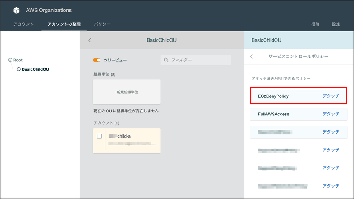Detach the EC2DenyPolicy policy
This screenshot has width=354, height=199.
(x=331, y=96)
